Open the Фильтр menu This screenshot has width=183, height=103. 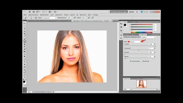(x=66, y=15)
